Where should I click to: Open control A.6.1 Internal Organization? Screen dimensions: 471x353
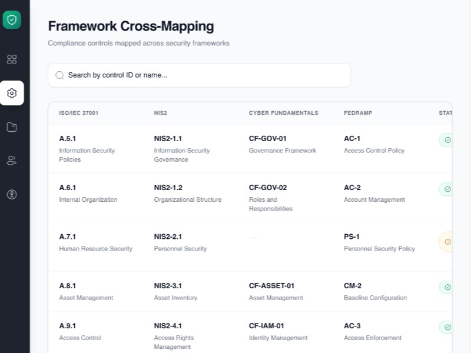pyautogui.click(x=88, y=194)
